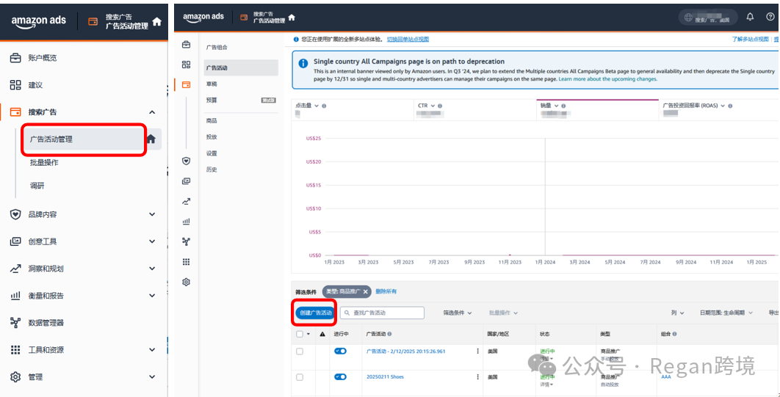Click home icon in right page header

[x=292, y=18]
